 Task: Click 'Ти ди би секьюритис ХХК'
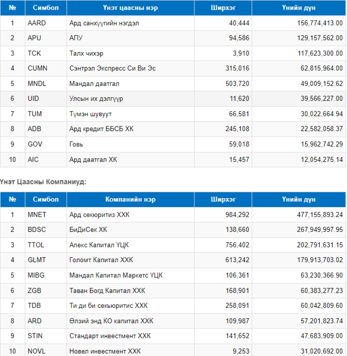coord(109,306)
